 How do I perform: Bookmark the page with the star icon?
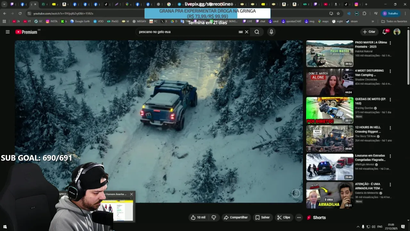[338, 13]
